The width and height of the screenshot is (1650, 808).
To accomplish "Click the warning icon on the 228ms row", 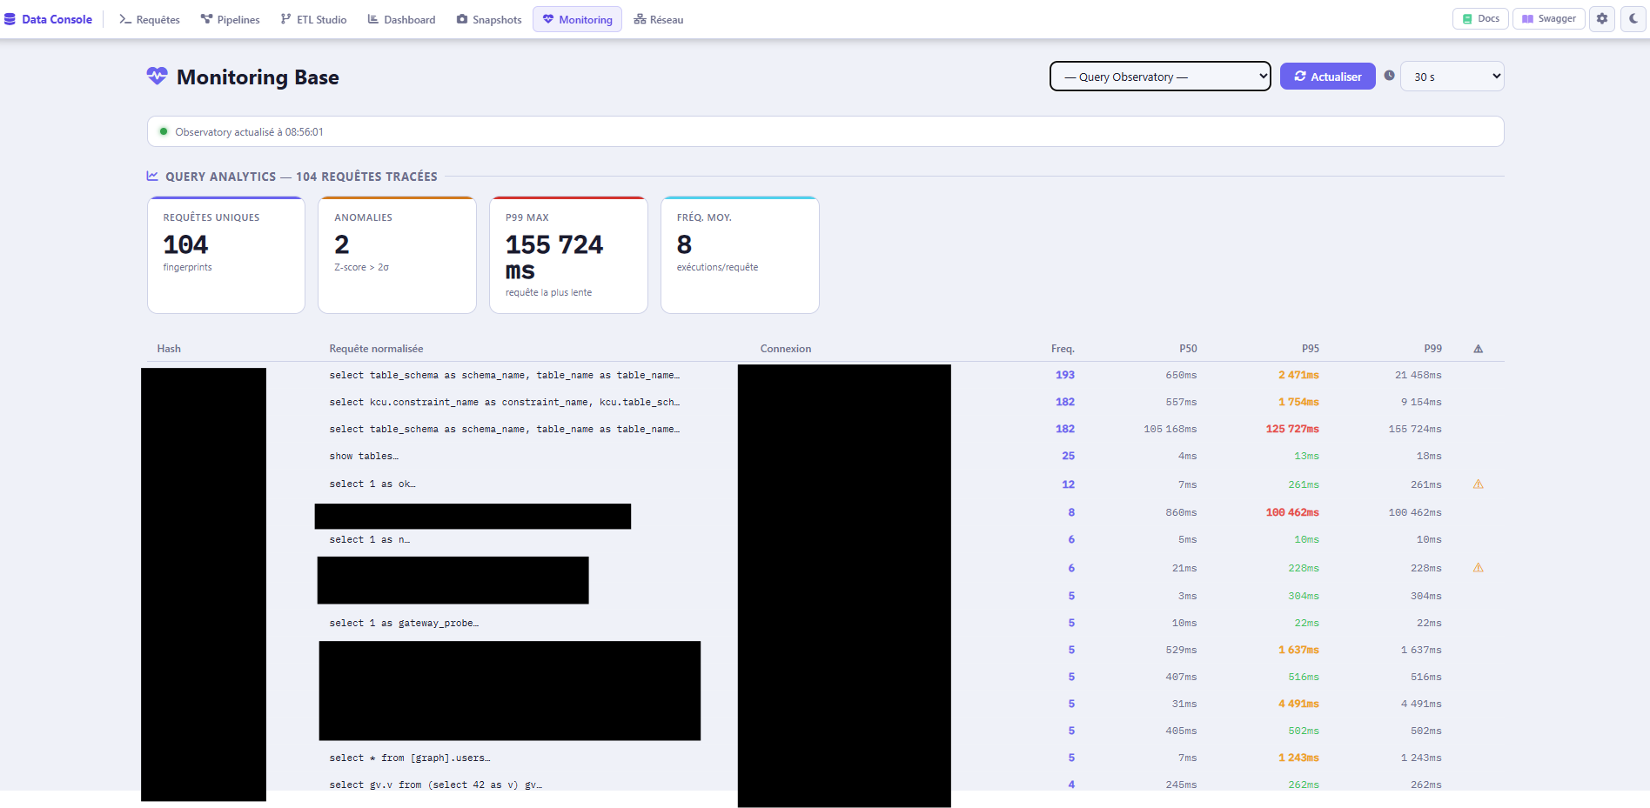I will (1478, 568).
